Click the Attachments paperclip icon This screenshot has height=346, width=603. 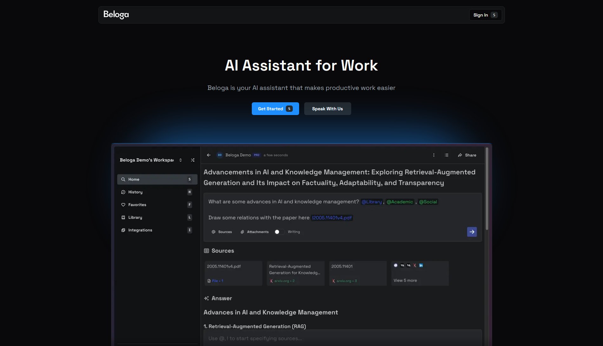[x=242, y=232]
